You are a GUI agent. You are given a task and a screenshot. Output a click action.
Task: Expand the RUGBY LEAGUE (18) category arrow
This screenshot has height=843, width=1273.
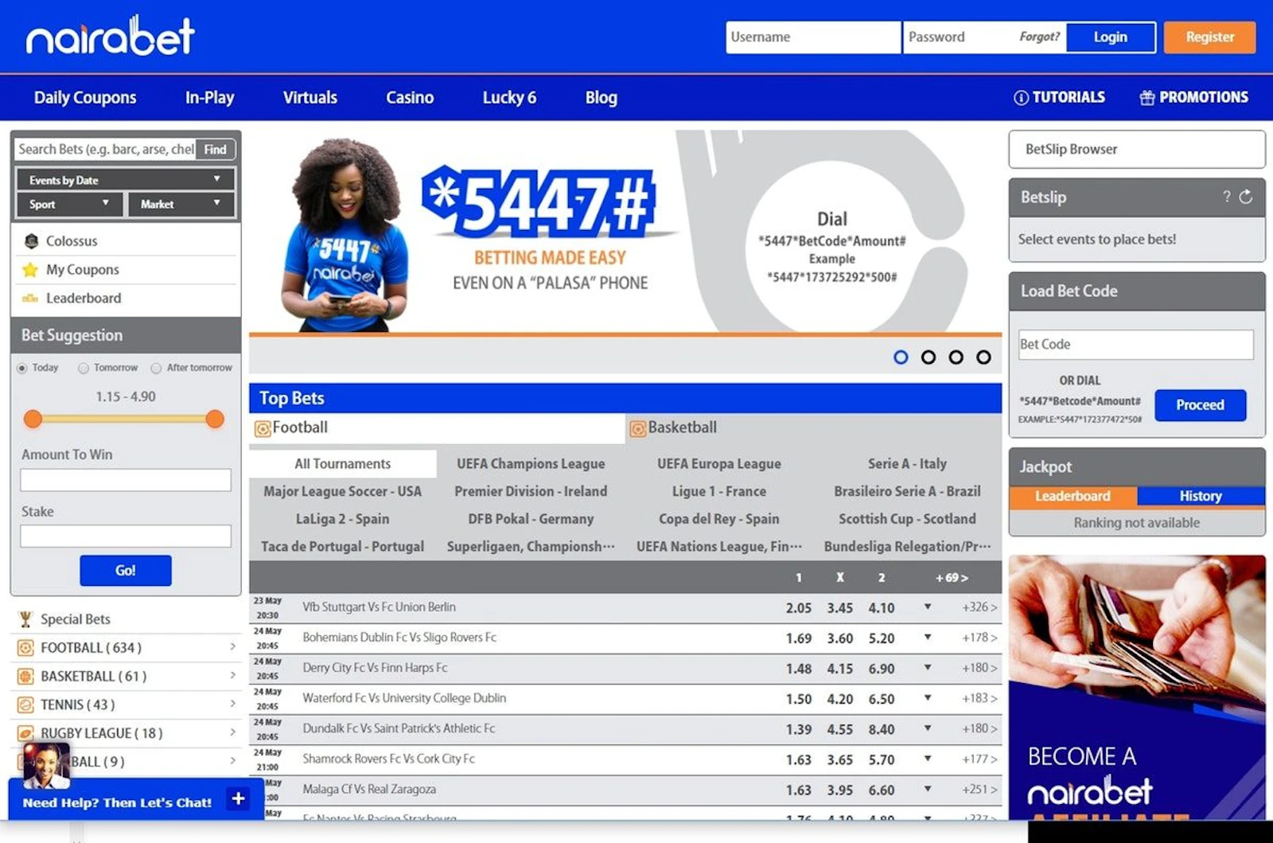tap(232, 732)
